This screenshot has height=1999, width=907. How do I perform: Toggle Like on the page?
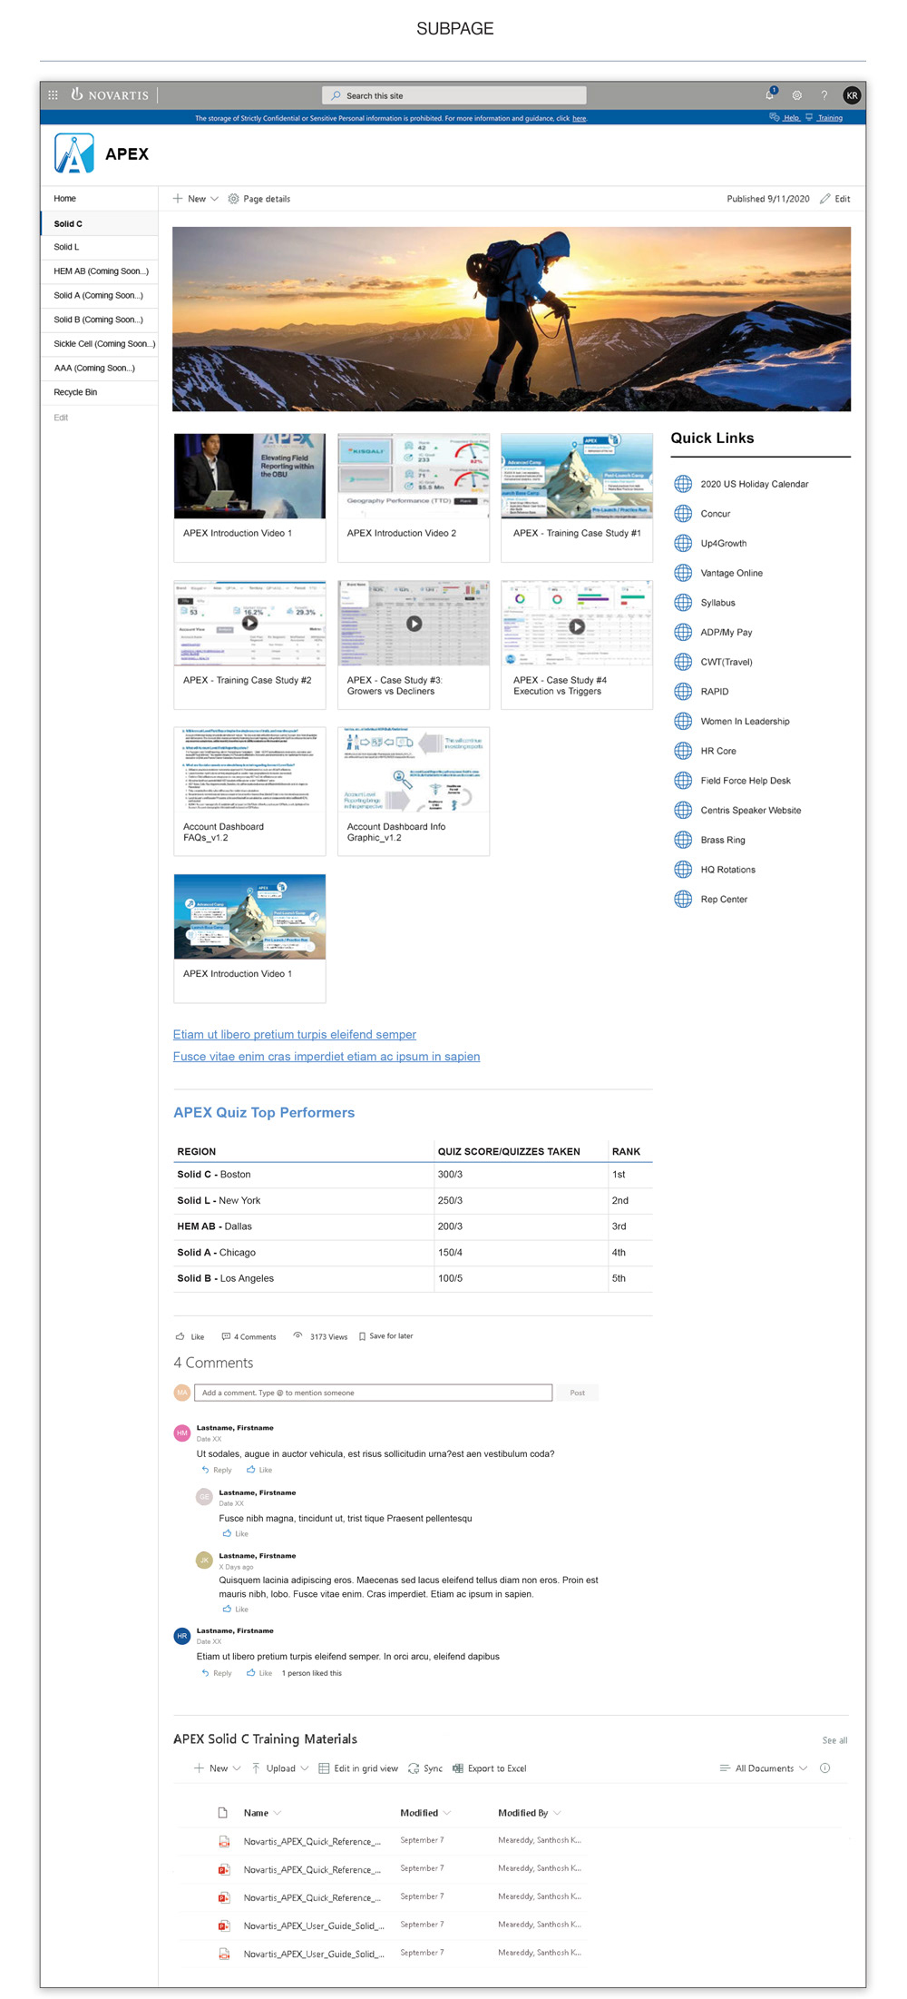pyautogui.click(x=190, y=1336)
